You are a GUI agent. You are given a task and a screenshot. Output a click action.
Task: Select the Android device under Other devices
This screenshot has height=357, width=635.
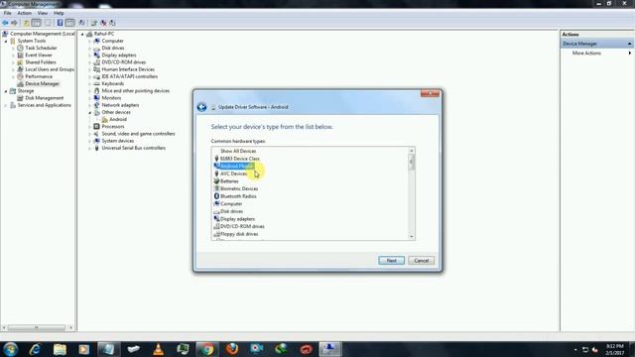pos(118,119)
